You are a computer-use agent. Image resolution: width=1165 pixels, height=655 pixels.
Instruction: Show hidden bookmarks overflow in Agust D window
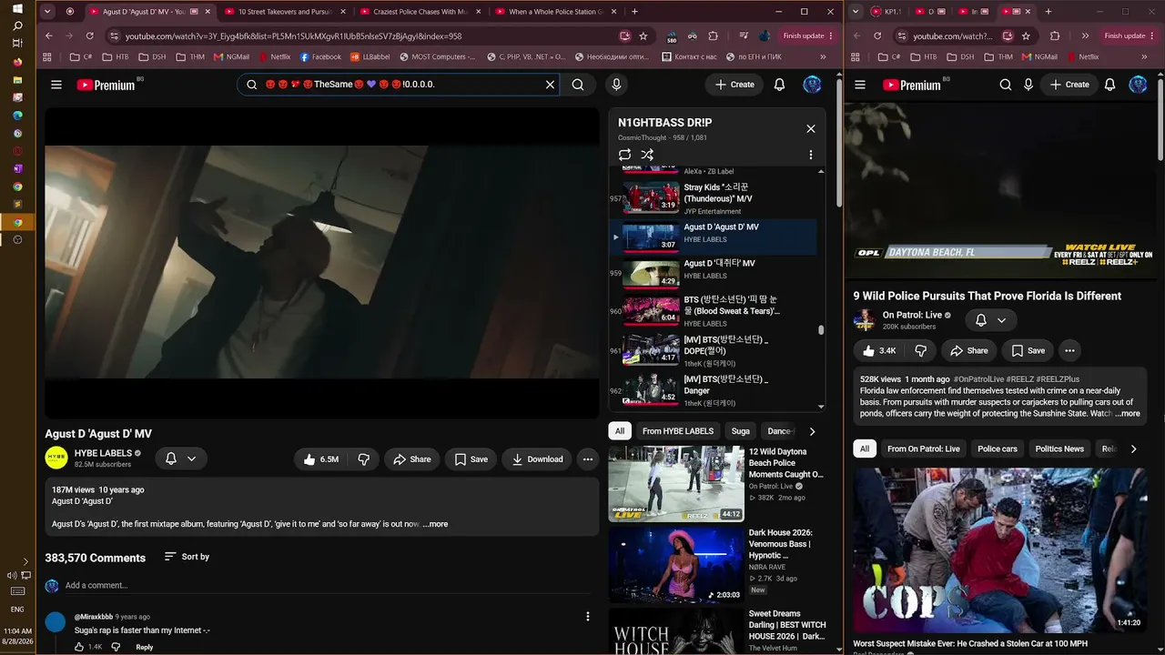click(823, 56)
